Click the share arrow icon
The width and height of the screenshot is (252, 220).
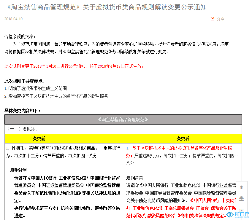click(213, 19)
